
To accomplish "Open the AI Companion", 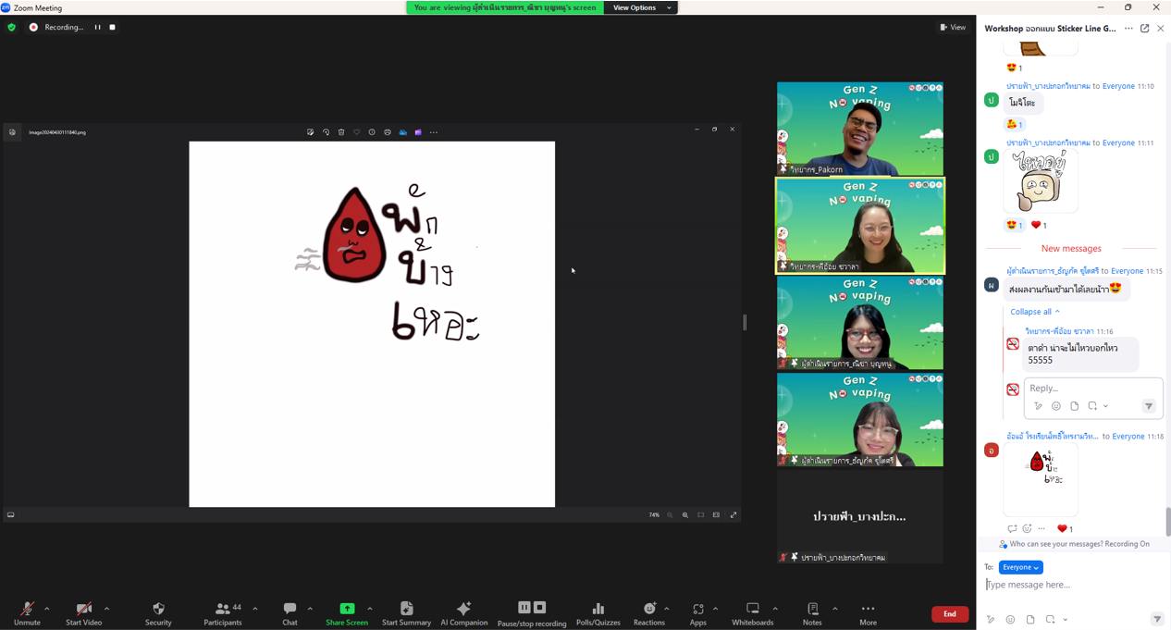I will [463, 612].
